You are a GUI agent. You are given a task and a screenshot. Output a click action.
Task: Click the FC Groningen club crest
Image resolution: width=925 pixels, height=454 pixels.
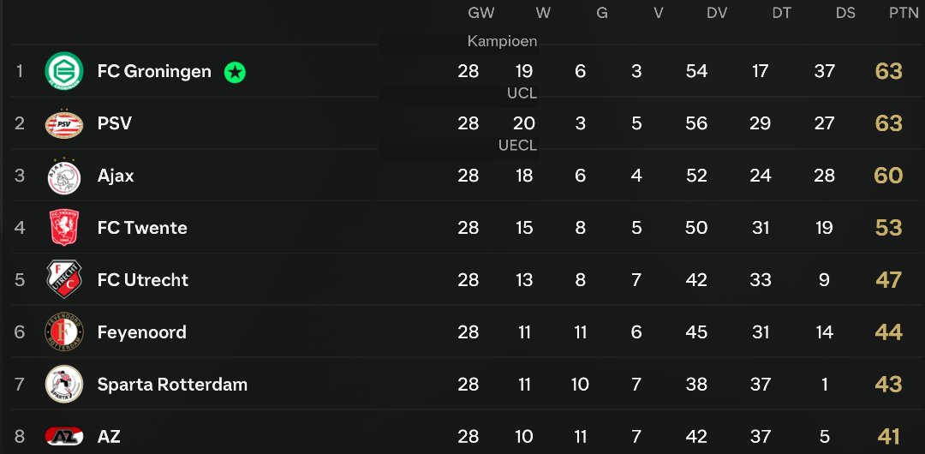(x=63, y=71)
